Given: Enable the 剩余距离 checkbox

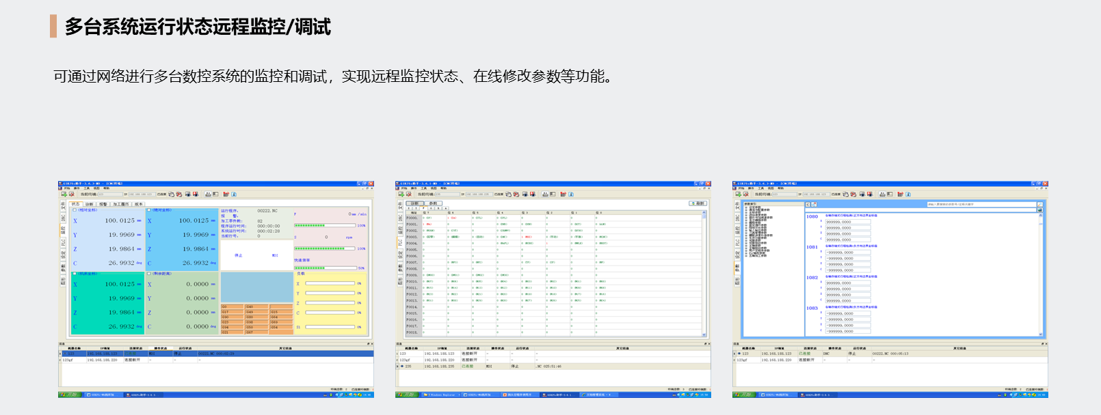Looking at the screenshot, I should pos(149,274).
